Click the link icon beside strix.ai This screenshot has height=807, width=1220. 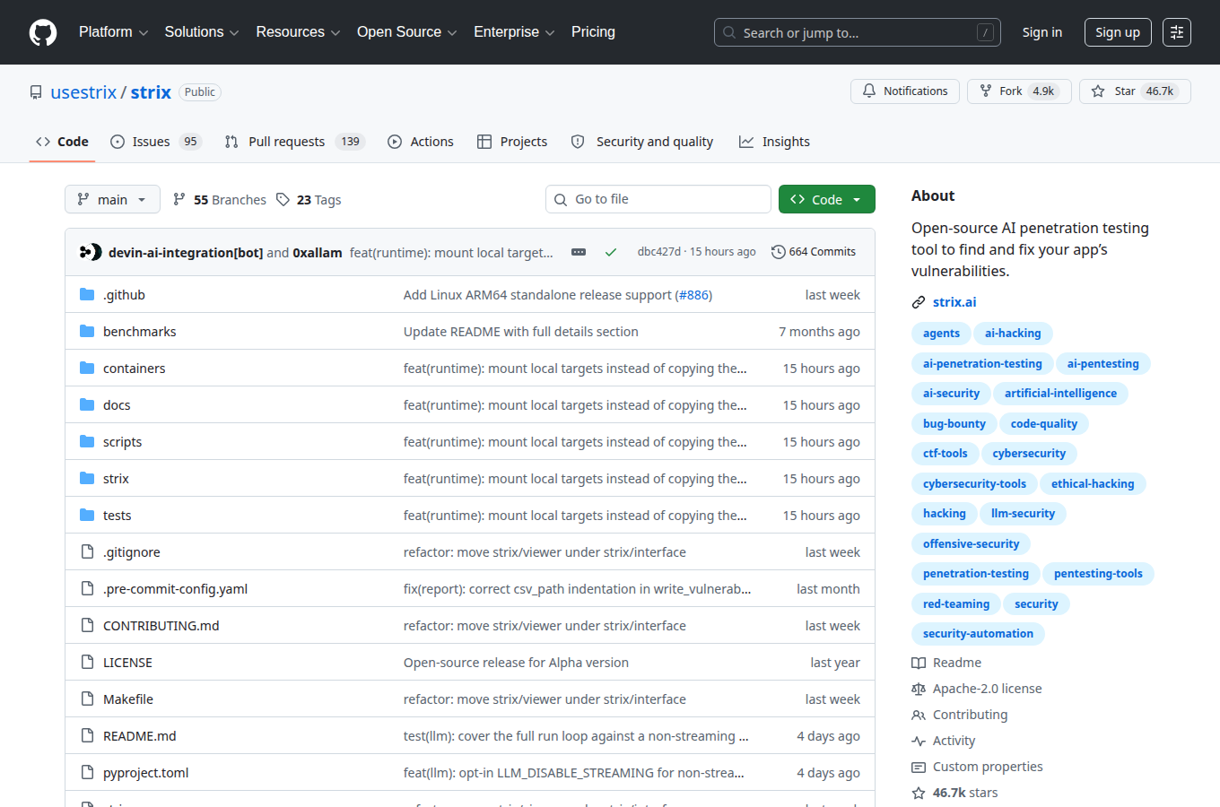(919, 302)
